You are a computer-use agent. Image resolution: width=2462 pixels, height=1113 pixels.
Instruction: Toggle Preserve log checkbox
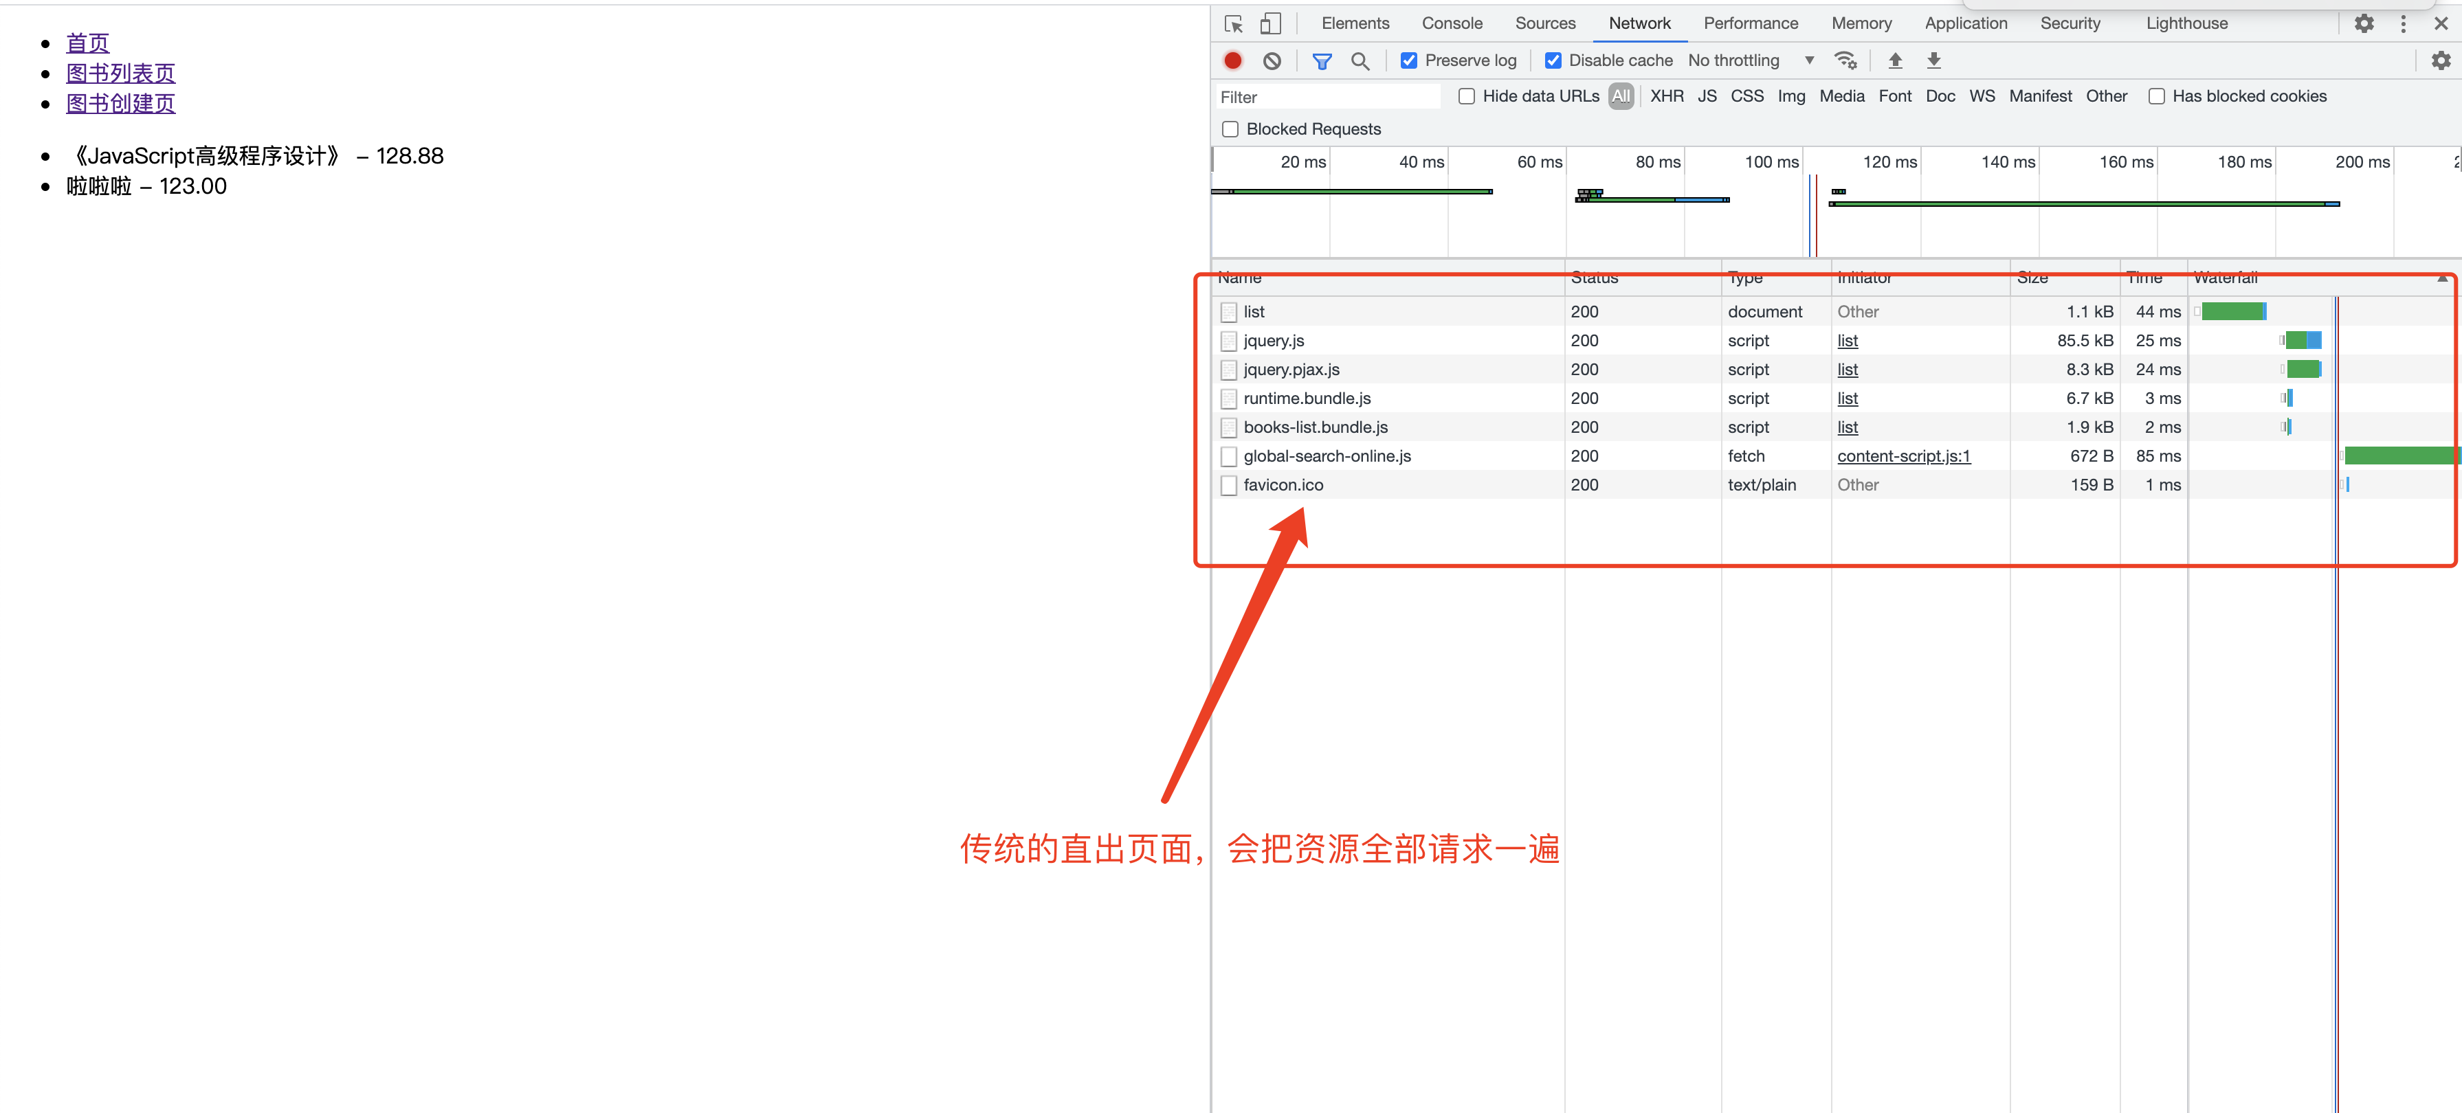(x=1409, y=60)
